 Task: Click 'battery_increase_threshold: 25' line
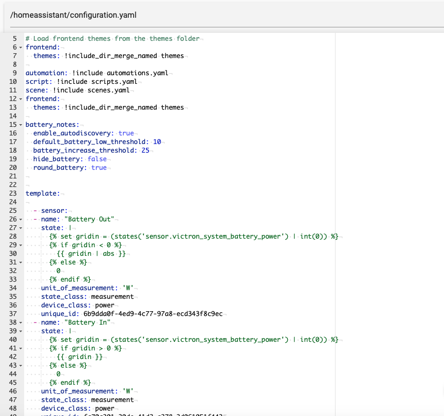point(91,150)
